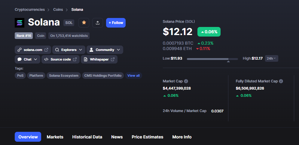Click the chain link icon before solana.com

20,50
